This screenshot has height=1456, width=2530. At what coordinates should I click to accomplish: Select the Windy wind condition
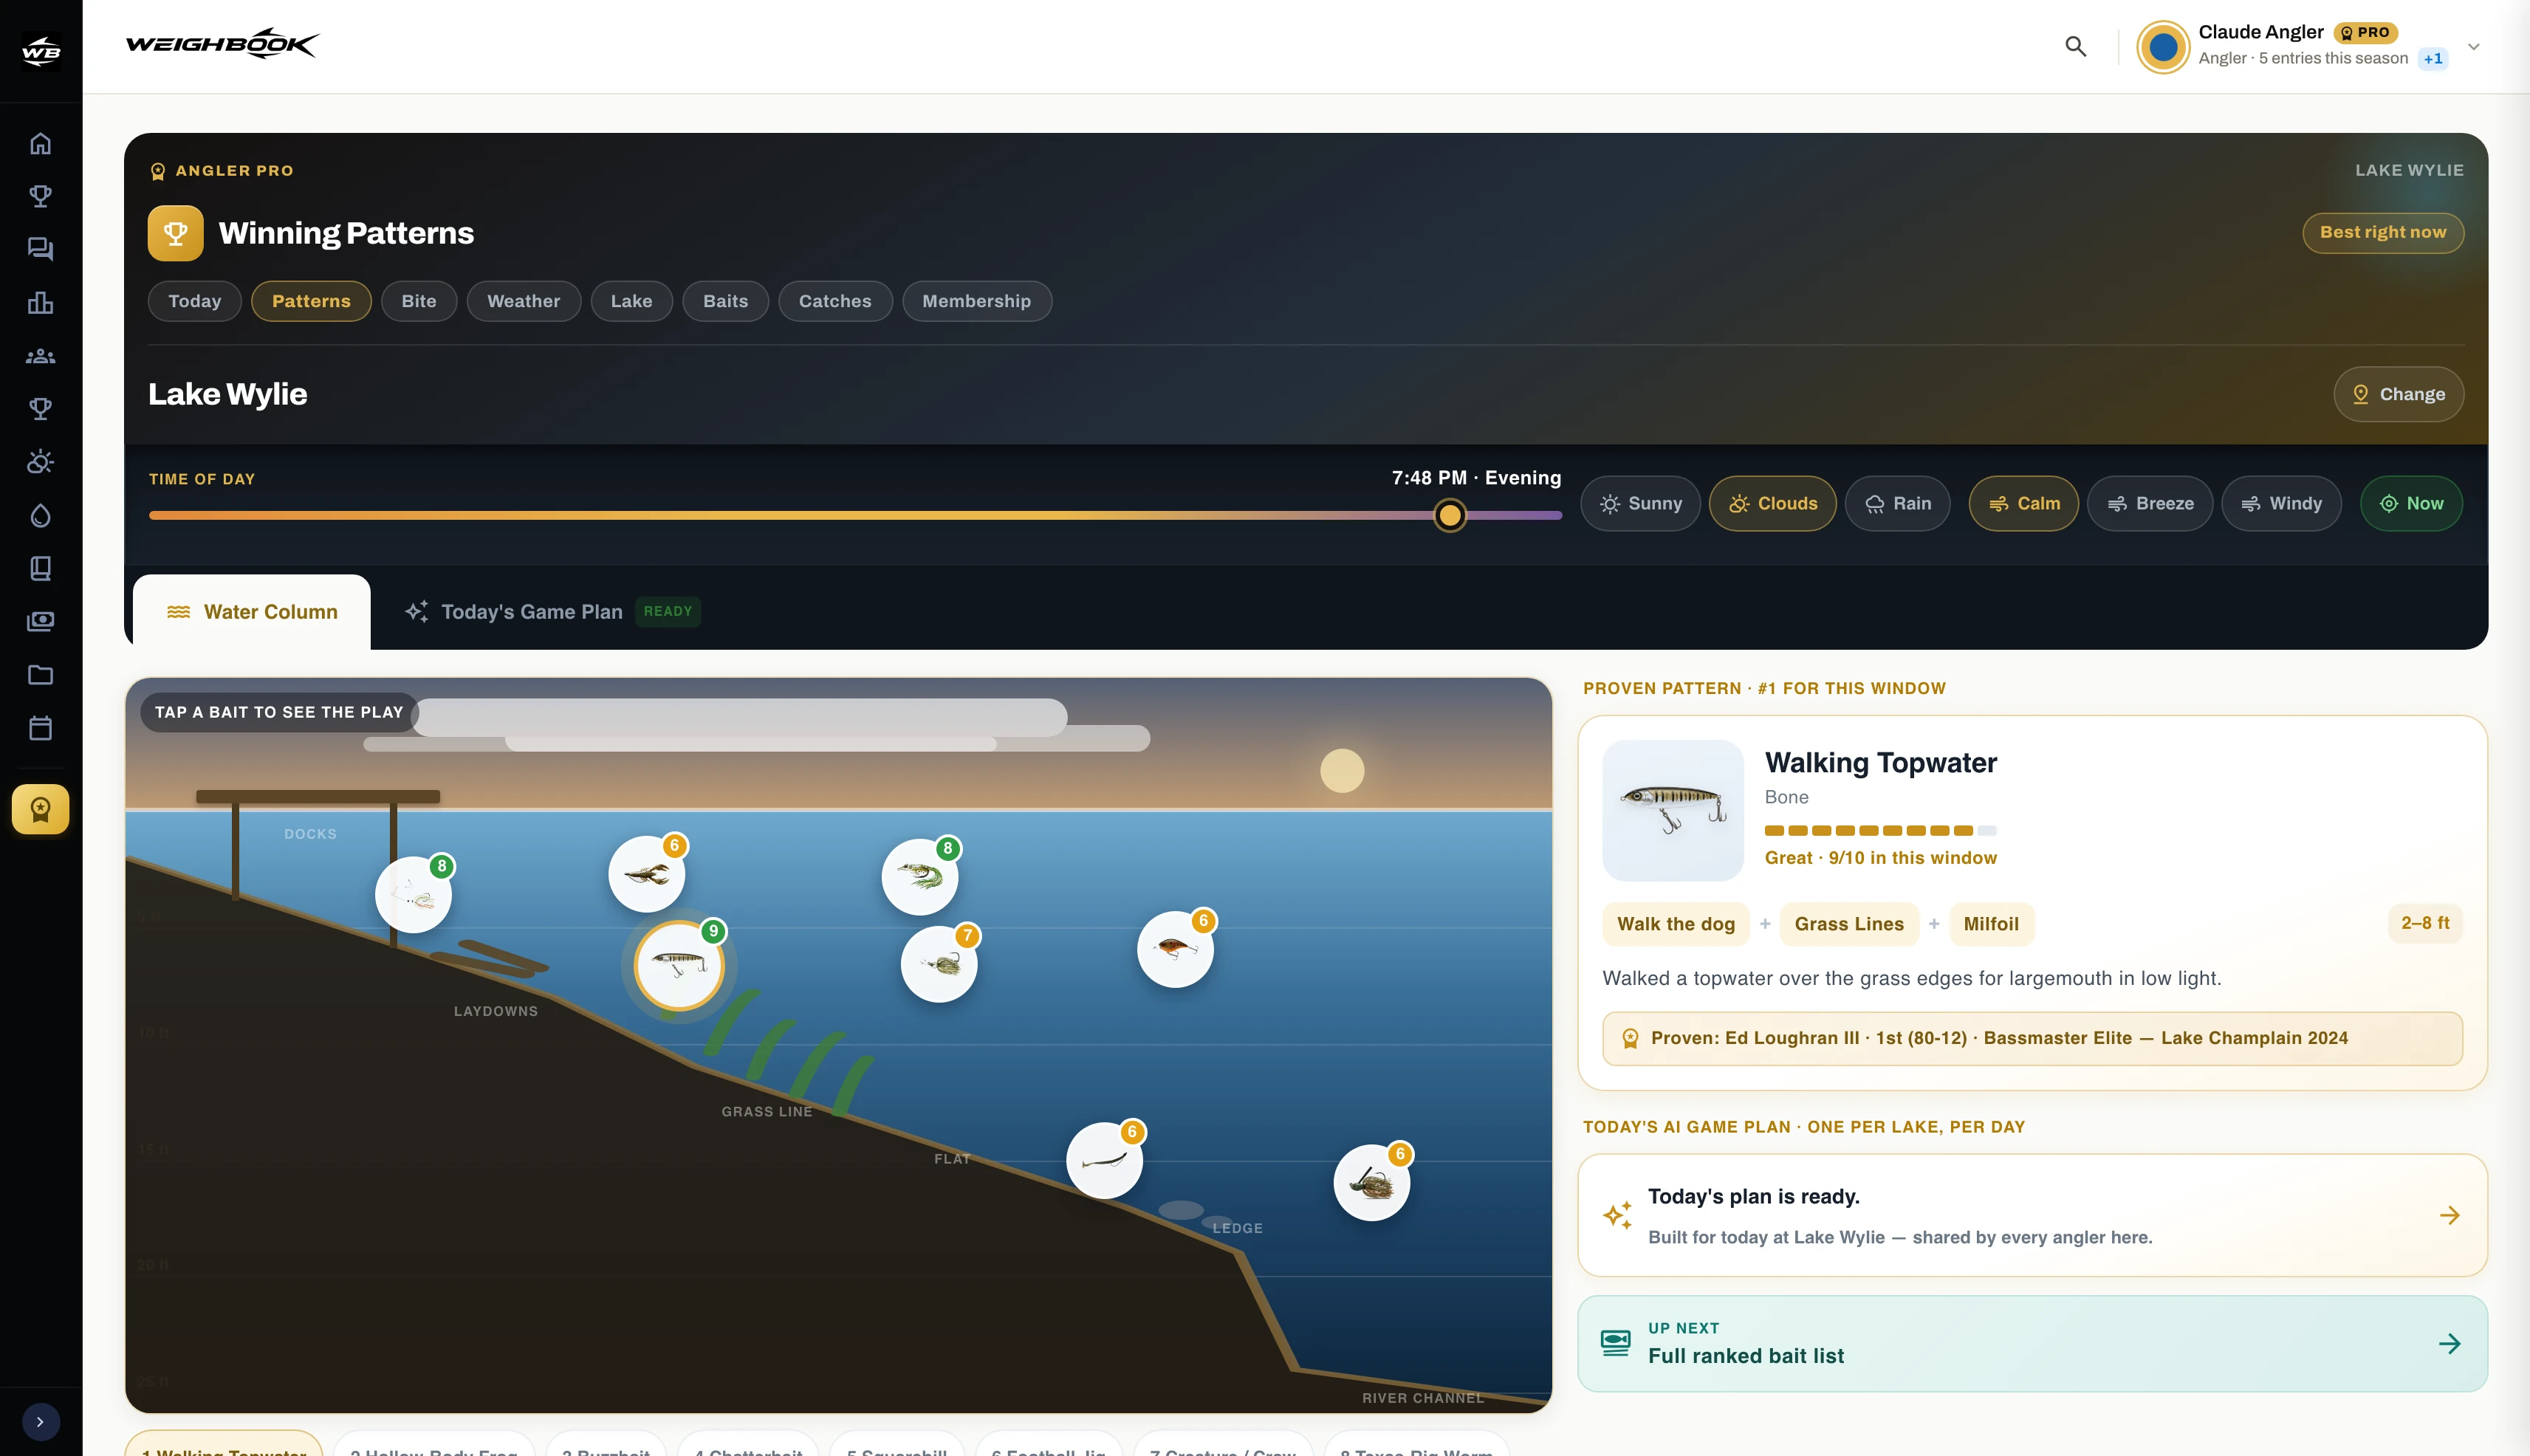pyautogui.click(x=2281, y=504)
